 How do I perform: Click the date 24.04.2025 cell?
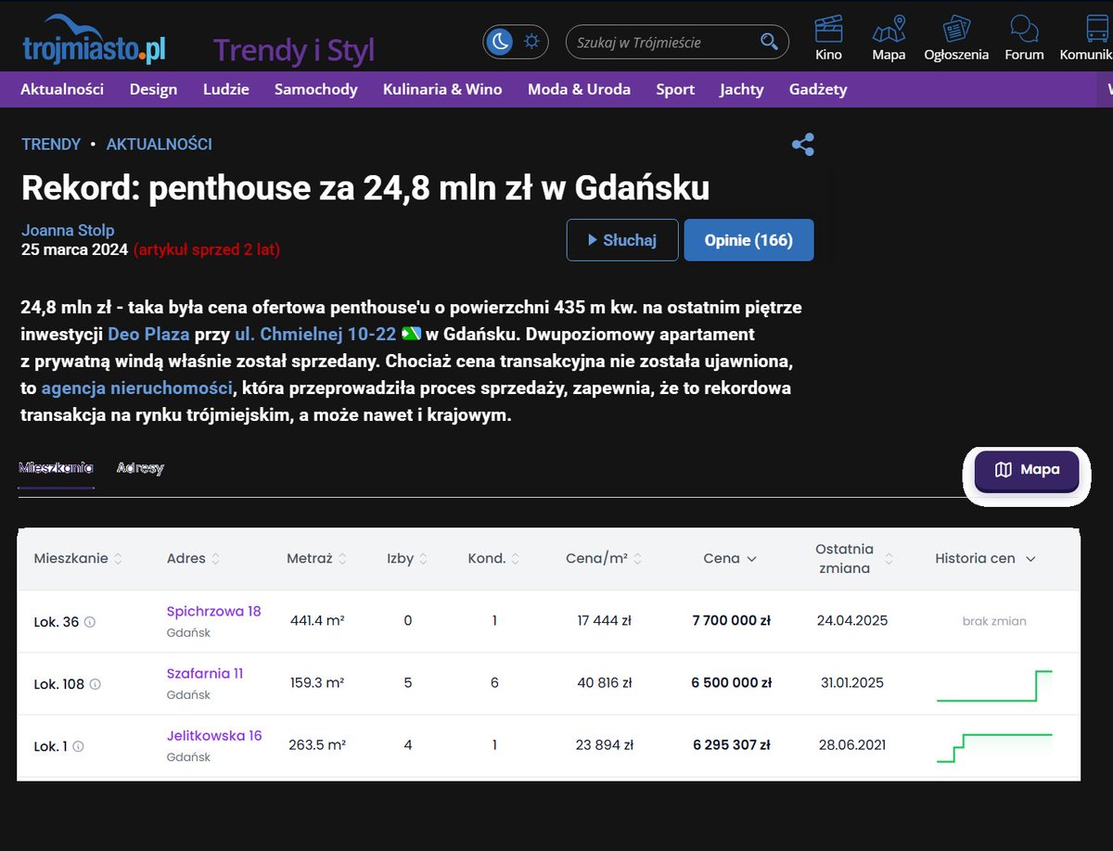(x=852, y=621)
